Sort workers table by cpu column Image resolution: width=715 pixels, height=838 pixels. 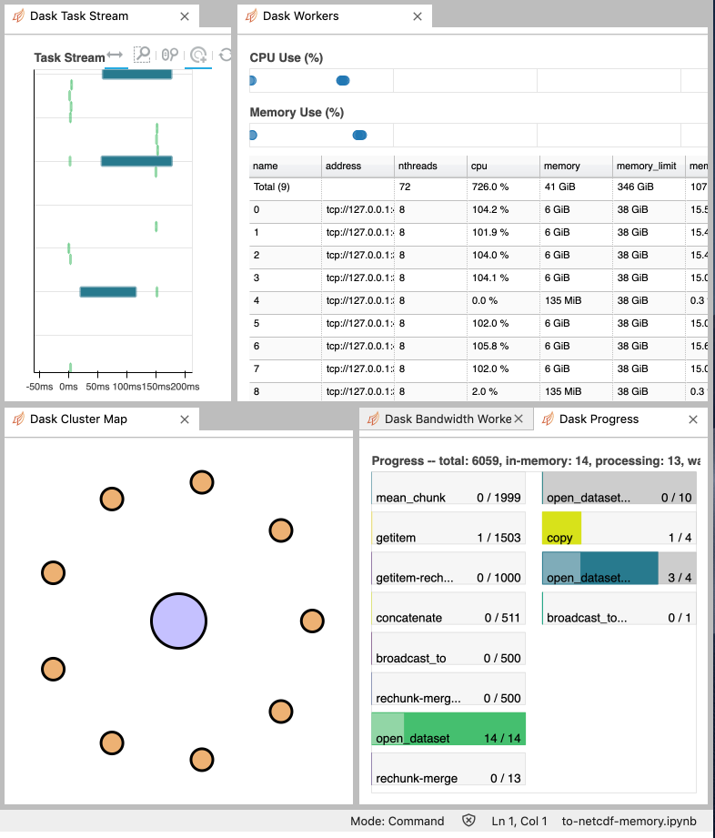(x=503, y=167)
